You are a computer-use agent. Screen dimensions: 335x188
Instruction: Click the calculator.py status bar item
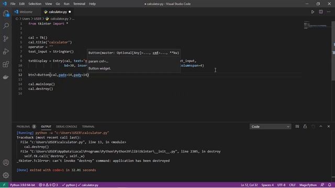point(88,185)
